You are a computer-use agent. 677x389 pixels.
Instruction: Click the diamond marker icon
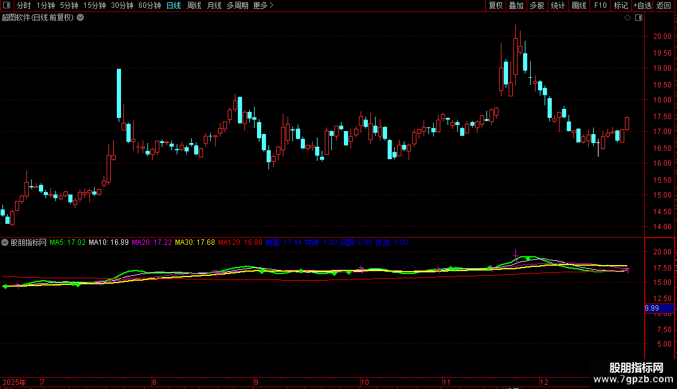[628, 18]
